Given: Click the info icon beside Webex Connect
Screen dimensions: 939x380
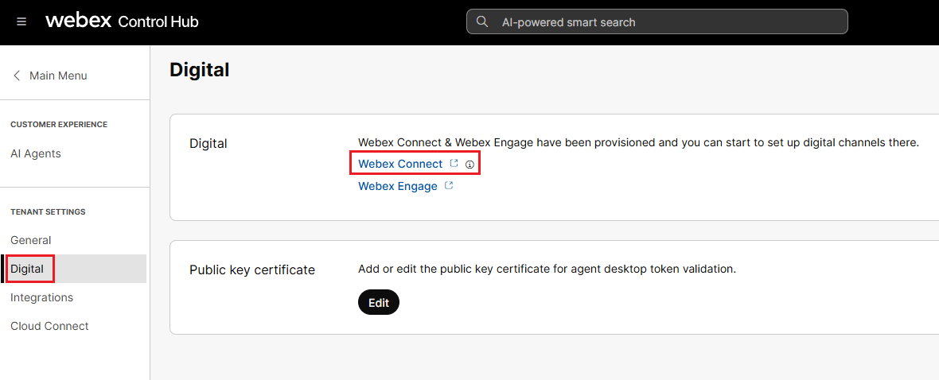Looking at the screenshot, I should (x=469, y=164).
